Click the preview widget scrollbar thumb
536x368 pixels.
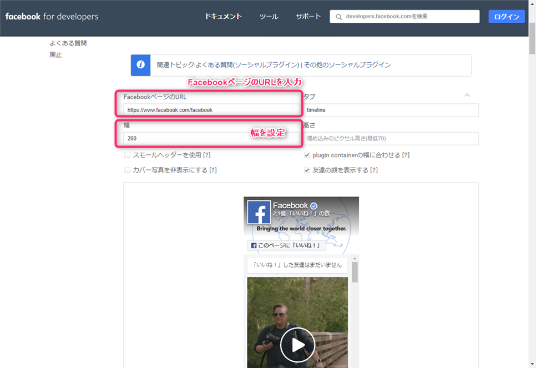[355, 272]
